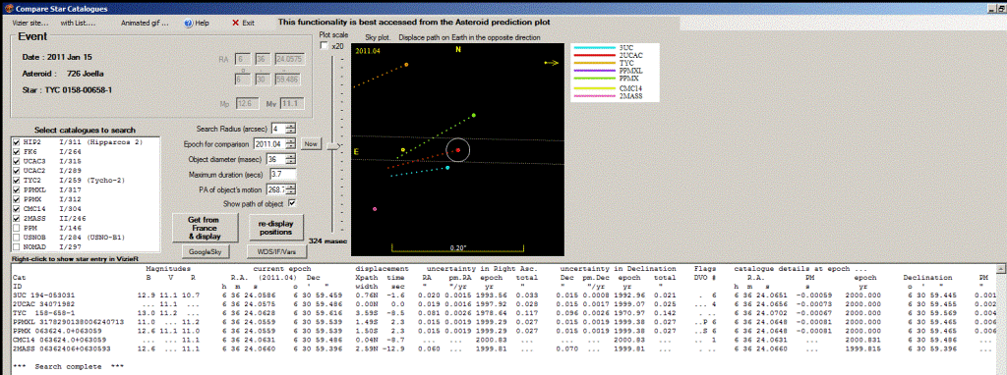Click Get from France & display
The image size is (1007, 375).
(x=203, y=227)
